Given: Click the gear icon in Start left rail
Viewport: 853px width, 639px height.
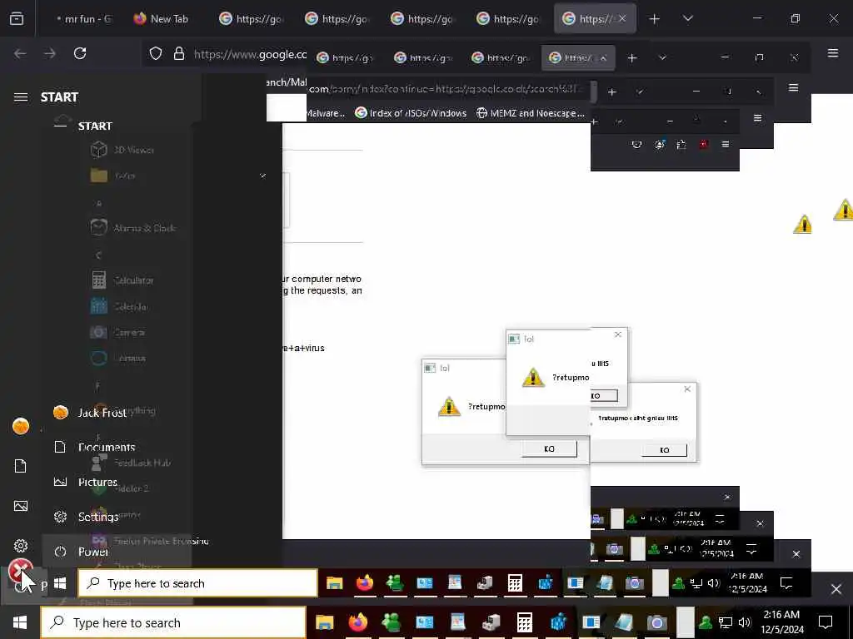Looking at the screenshot, I should 21,546.
